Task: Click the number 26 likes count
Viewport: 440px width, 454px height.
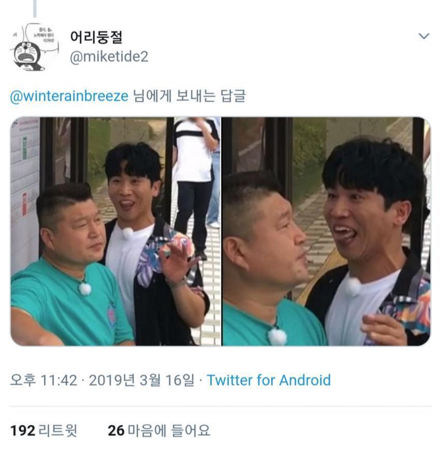Action: click(116, 431)
